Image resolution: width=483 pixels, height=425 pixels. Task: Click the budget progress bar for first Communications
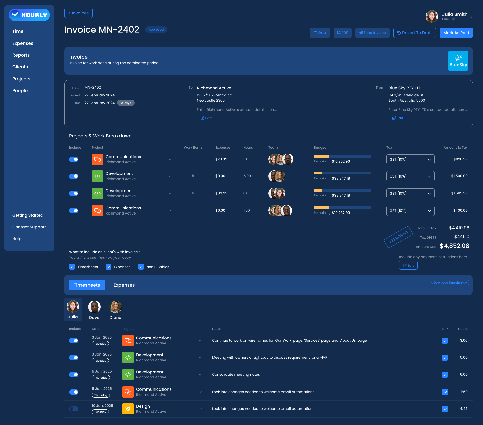click(342, 156)
